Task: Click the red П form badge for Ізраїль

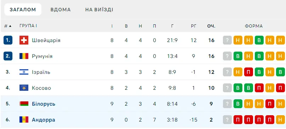Action: pyautogui.click(x=248, y=72)
